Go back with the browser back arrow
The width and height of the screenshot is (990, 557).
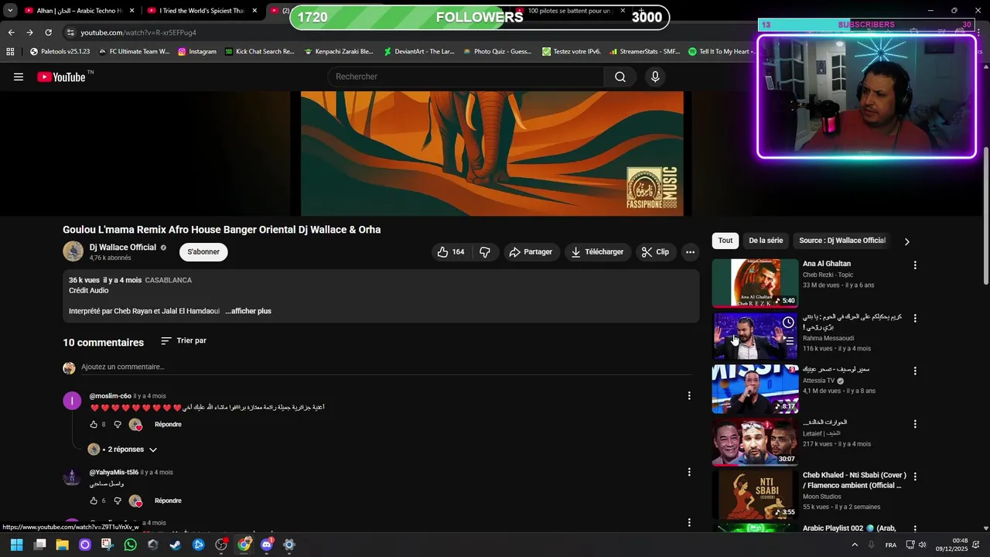point(11,32)
